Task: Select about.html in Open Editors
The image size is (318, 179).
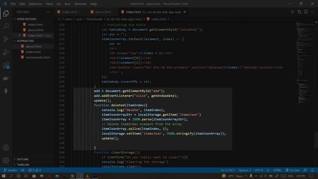Action: [x=35, y=30]
